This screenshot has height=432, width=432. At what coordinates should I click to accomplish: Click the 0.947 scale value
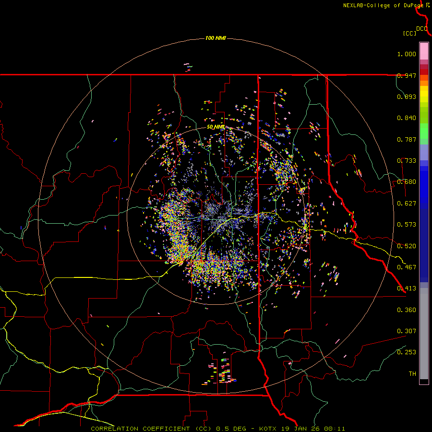pyautogui.click(x=407, y=75)
